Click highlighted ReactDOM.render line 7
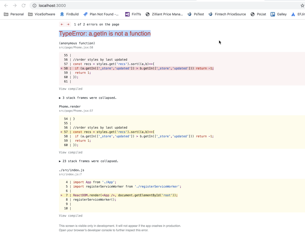The image size is (305, 234). pyautogui.click(x=119, y=195)
